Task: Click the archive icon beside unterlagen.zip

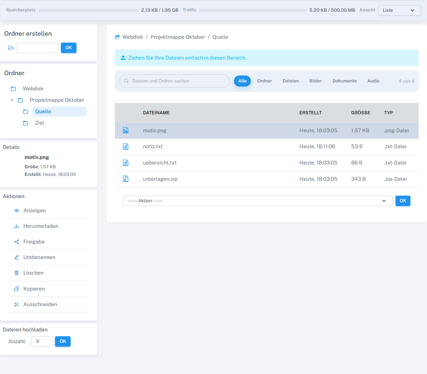Action: click(126, 179)
